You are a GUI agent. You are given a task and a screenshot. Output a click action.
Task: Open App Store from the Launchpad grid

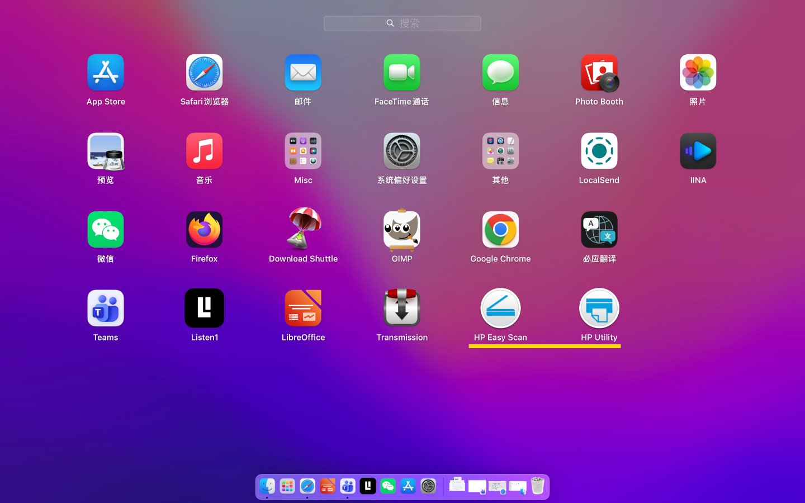point(106,73)
